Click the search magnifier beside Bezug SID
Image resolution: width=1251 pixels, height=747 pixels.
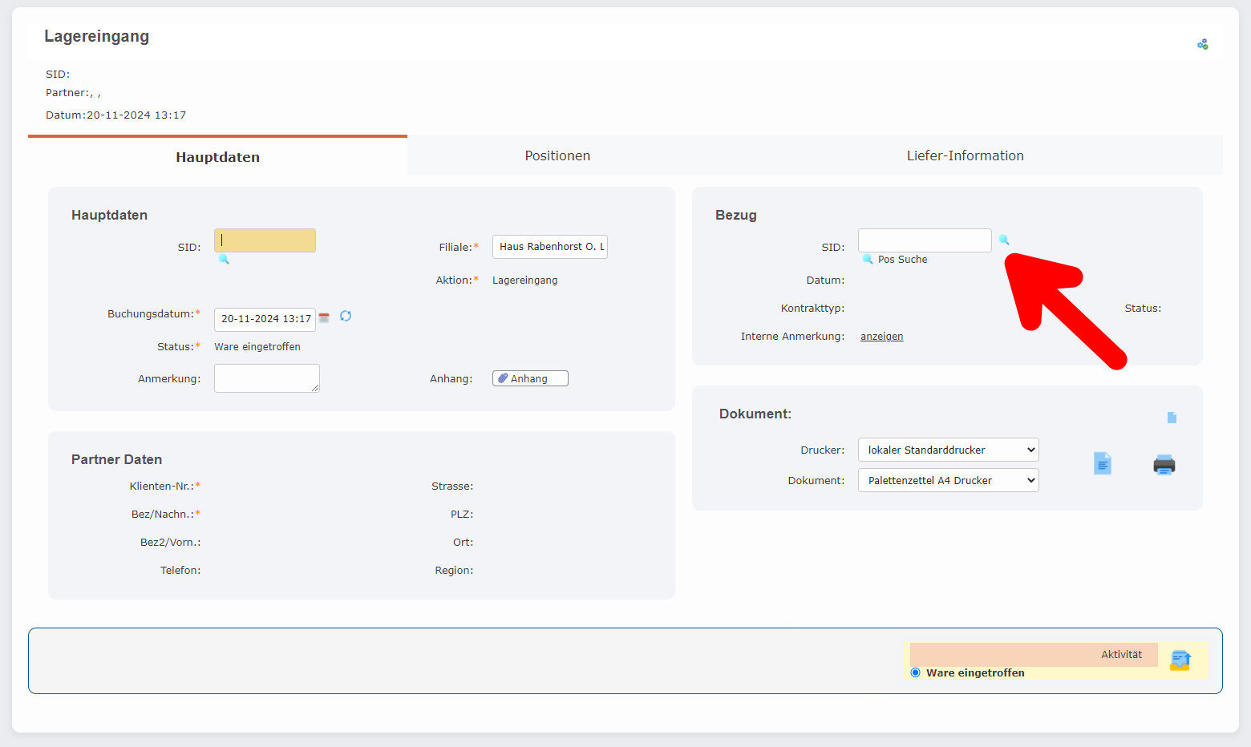pyautogui.click(x=1003, y=240)
